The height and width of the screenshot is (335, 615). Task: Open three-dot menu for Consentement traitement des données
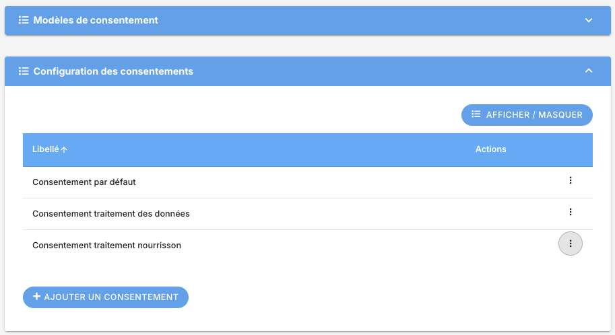[x=570, y=212]
